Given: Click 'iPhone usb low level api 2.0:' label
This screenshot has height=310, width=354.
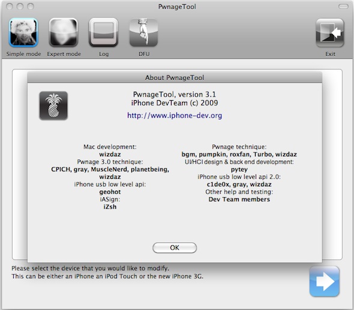Looking at the screenshot, I should pyautogui.click(x=239, y=177).
